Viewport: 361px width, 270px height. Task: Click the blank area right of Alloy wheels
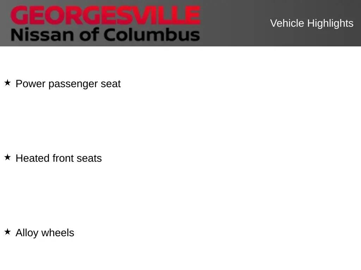pos(212,233)
